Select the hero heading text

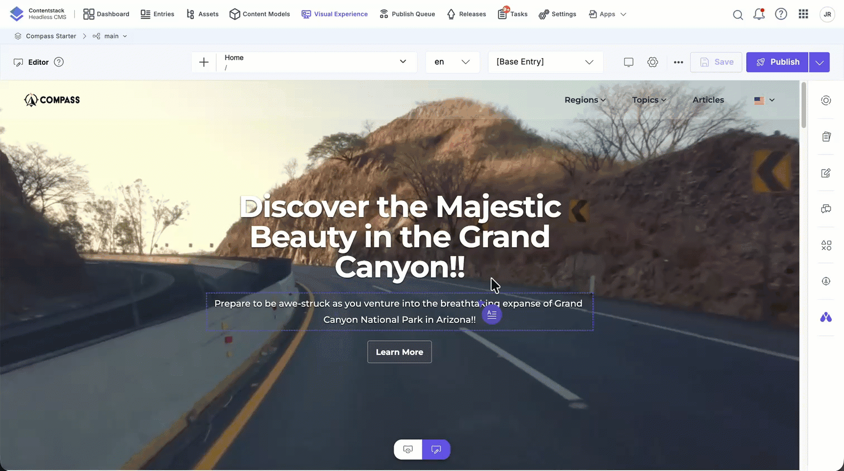400,237
